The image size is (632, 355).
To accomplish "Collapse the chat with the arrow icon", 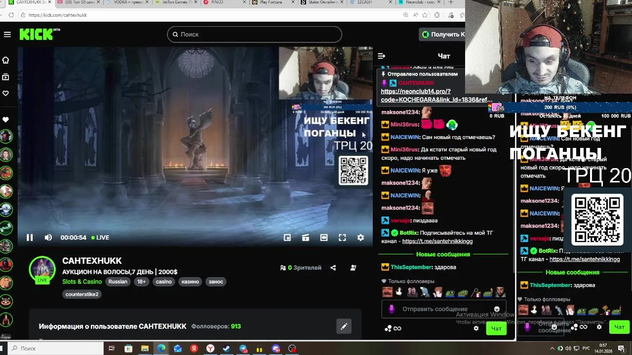I will (x=381, y=56).
